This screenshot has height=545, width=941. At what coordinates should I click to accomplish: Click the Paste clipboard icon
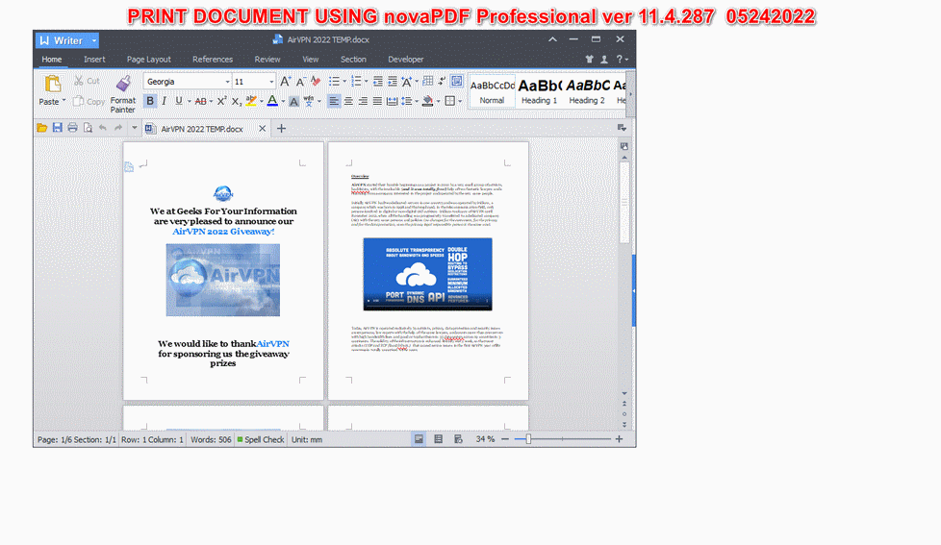pyautogui.click(x=52, y=84)
